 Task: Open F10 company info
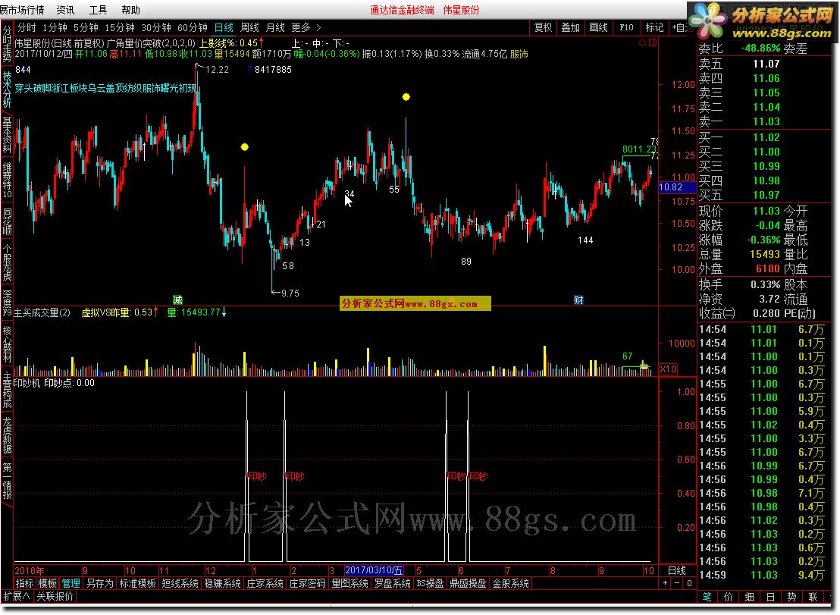(626, 27)
